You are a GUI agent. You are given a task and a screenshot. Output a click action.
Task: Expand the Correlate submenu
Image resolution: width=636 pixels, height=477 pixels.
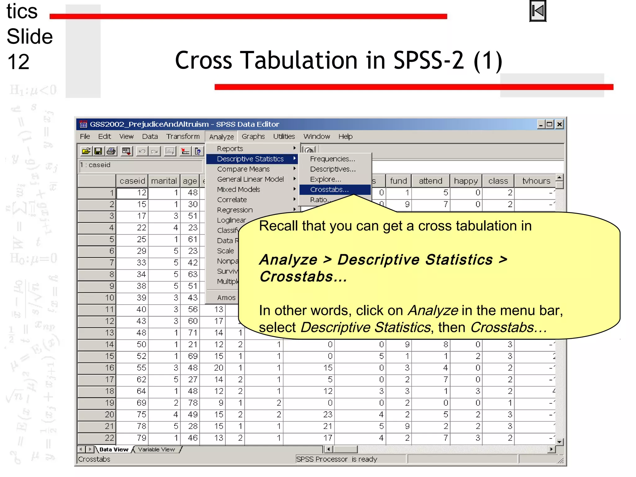[252, 200]
